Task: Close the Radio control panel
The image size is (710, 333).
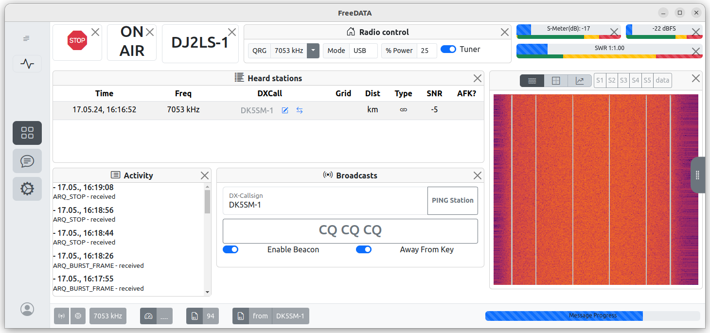Action: click(505, 32)
